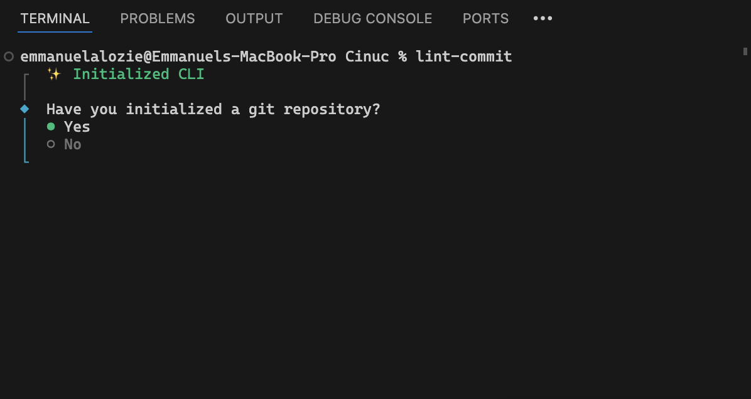This screenshot has width=751, height=399.
Task: Click the emmanuelalozie@Emmanuels-MacBook-Pro prompt text
Action: (178, 56)
